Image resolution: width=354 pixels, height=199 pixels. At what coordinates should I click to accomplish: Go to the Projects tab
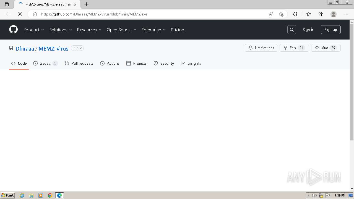(136, 63)
